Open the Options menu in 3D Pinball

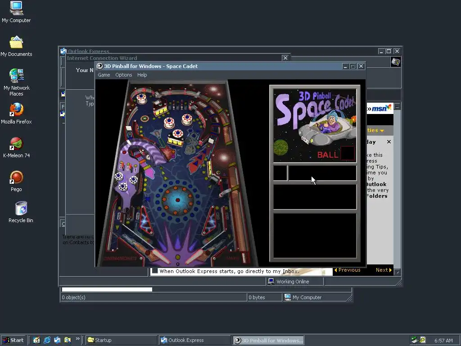pos(123,75)
